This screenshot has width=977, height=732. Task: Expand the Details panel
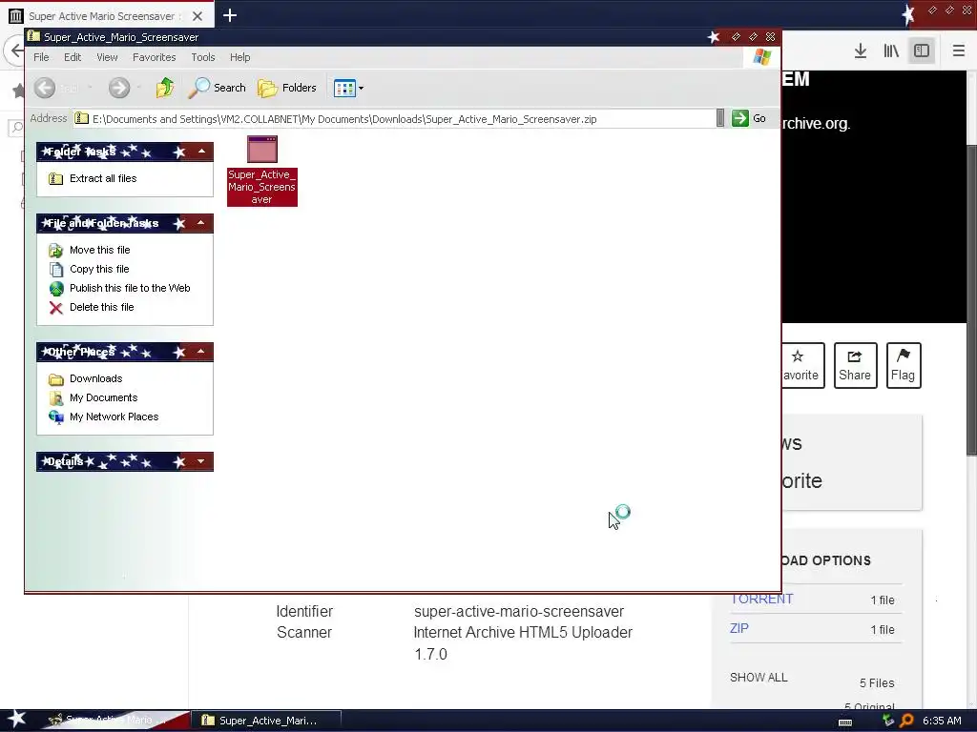click(200, 461)
